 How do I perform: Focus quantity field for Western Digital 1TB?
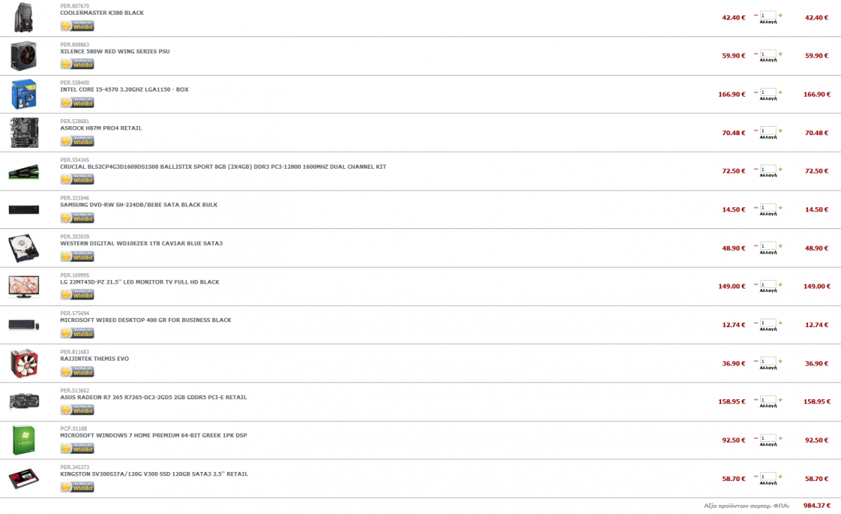pyautogui.click(x=768, y=246)
